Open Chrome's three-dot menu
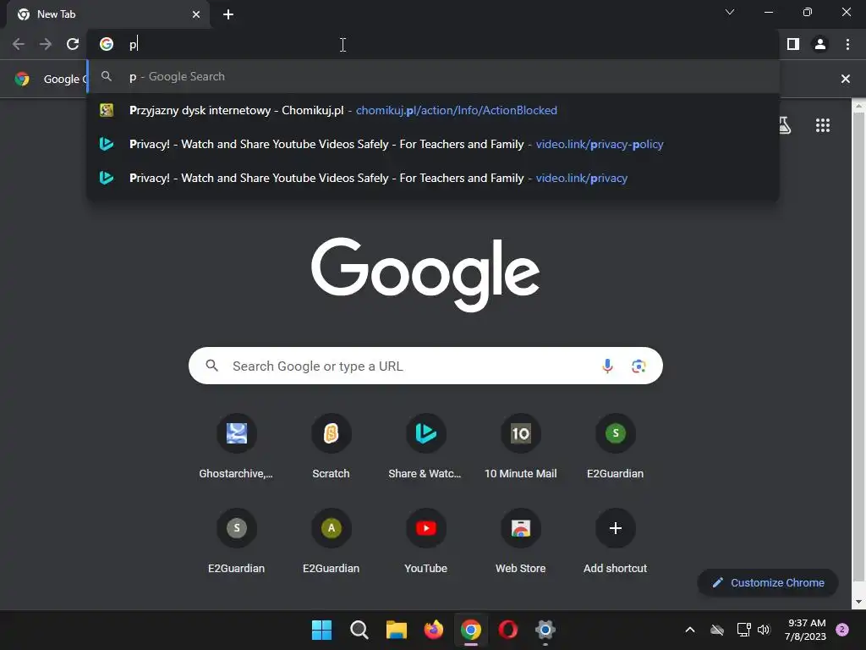 click(847, 44)
